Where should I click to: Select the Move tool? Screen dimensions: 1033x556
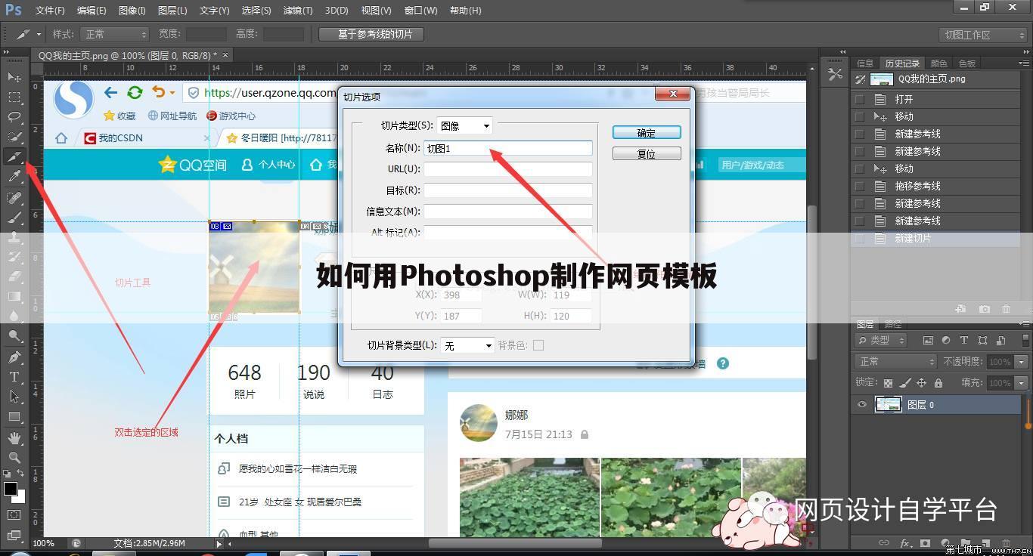pyautogui.click(x=14, y=77)
